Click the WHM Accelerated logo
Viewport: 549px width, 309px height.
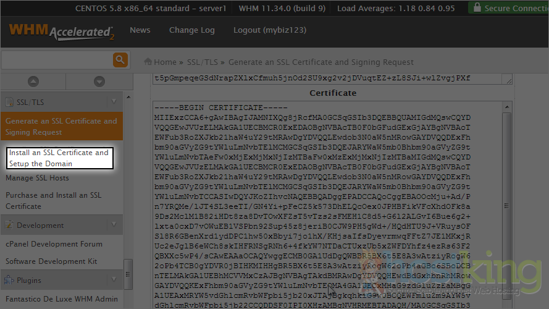pos(61,32)
